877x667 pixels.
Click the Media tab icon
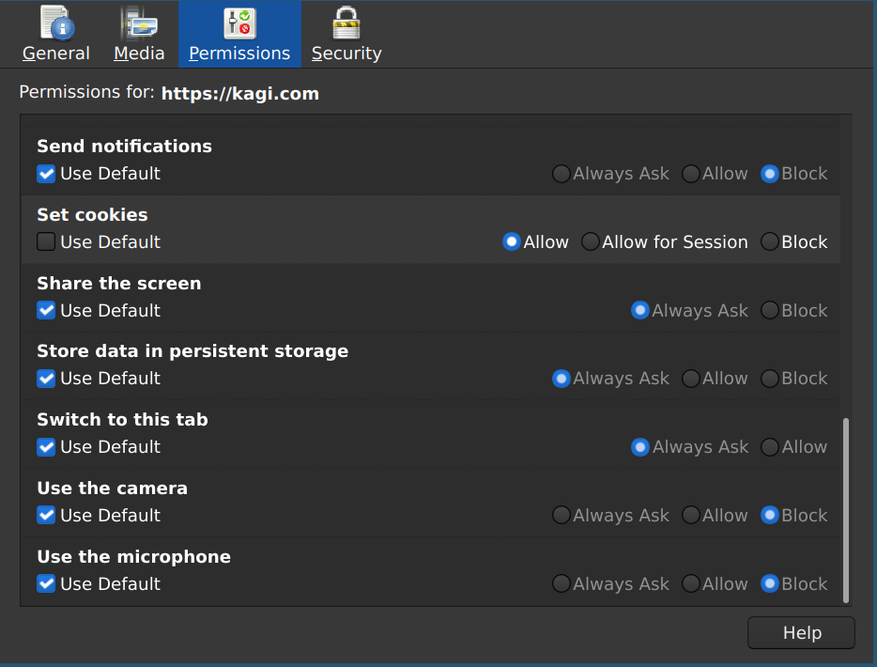[139, 23]
